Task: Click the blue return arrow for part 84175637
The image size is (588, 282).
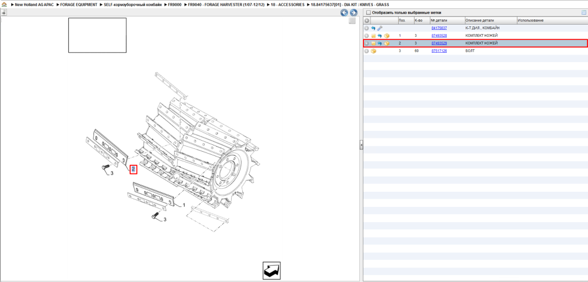Action: tap(373, 28)
